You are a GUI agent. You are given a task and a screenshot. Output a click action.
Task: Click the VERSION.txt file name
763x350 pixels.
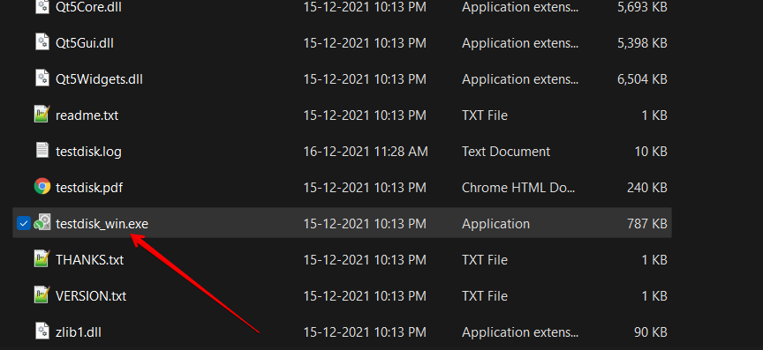point(91,296)
